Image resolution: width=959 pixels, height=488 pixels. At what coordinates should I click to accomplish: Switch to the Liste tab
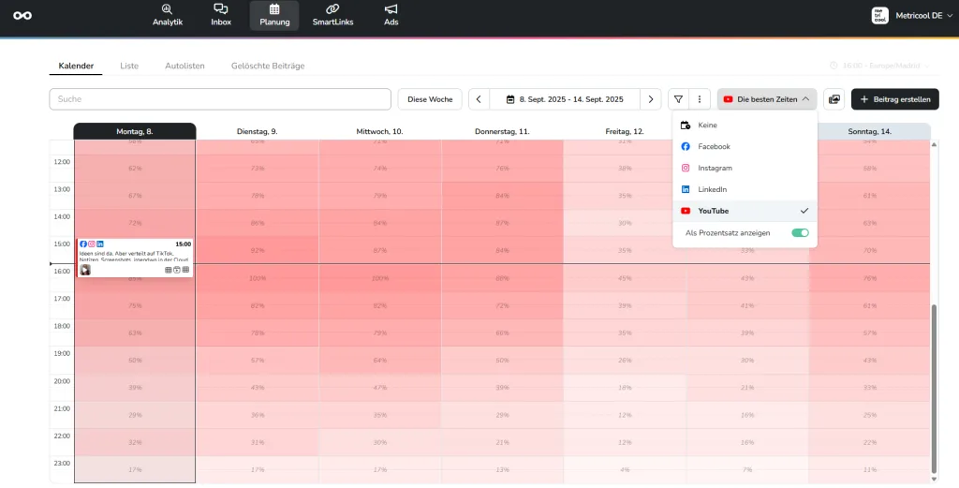(129, 66)
